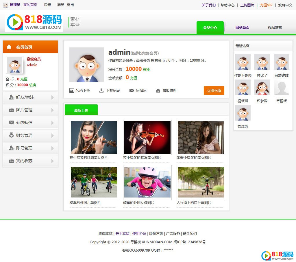Click the sidebar 兑换 link beside 积分
The image size is (296, 262).
click(x=32, y=85)
